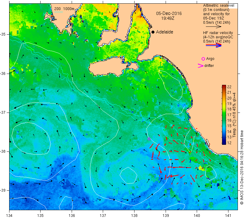The width and height of the screenshot is (244, 219).
Task: Click 'HF radar velocity' legend heading
Action: [218, 33]
